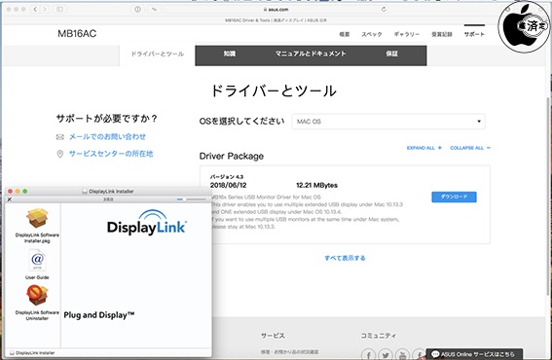This screenshot has height=360, width=552.
Task: Switch to ドライバーとツール tab
Action: tap(158, 54)
